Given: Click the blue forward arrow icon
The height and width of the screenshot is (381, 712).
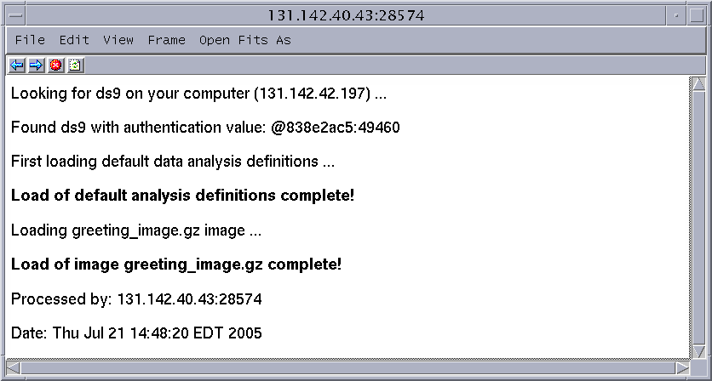Looking at the screenshot, I should (37, 65).
